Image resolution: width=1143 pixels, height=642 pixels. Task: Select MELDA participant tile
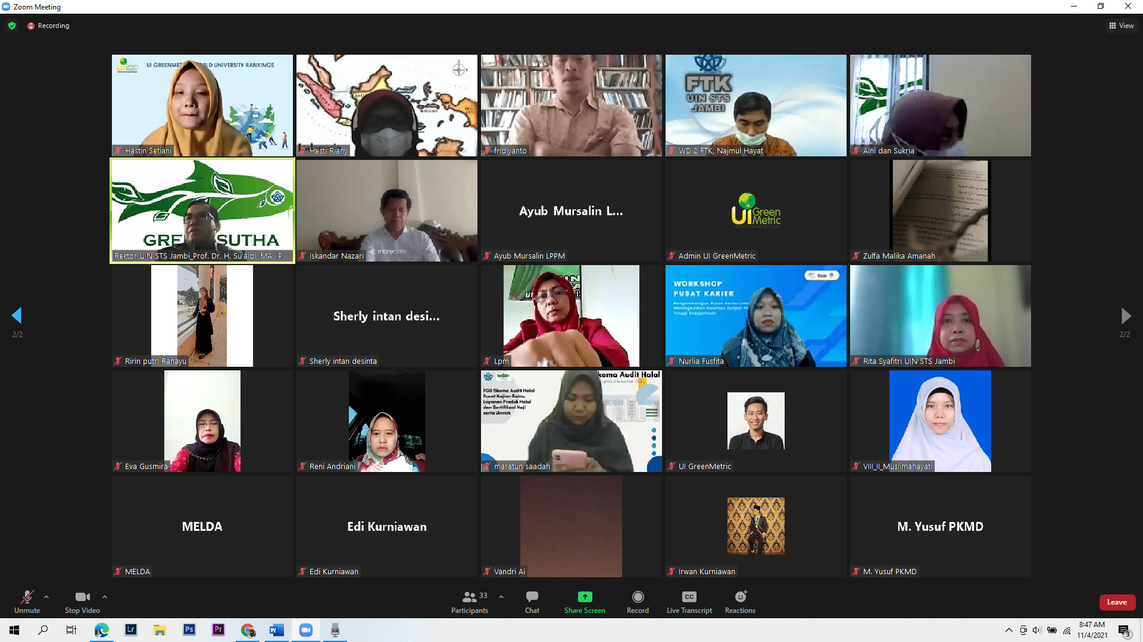(x=202, y=527)
